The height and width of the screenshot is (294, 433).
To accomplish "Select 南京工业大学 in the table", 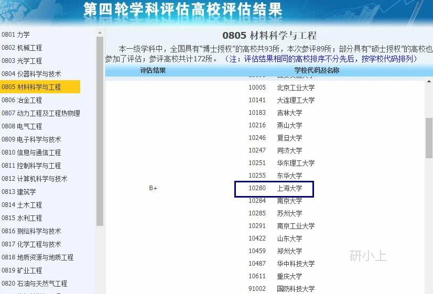I will coord(296,226).
